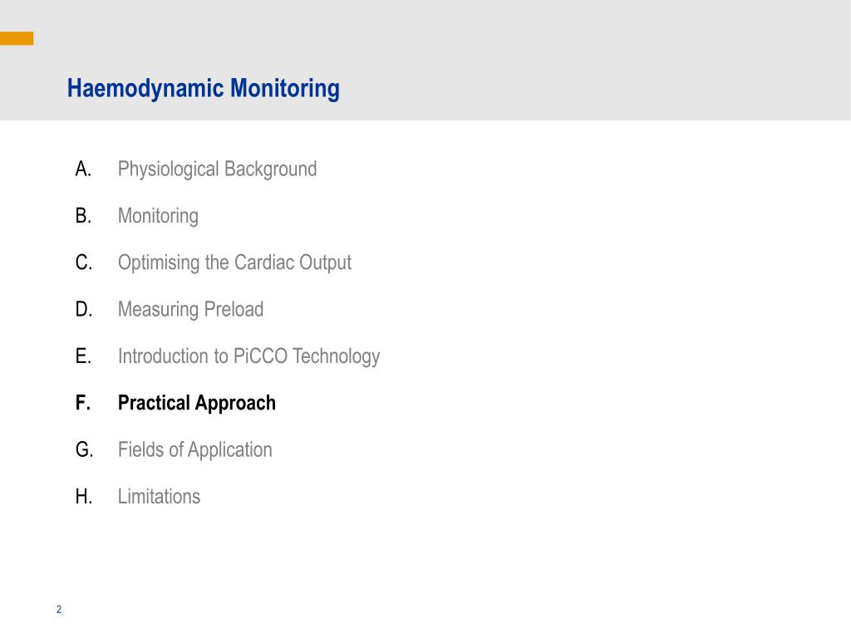Select Introduction to PiCCO Technology
The height and width of the screenshot is (638, 851).
(248, 356)
